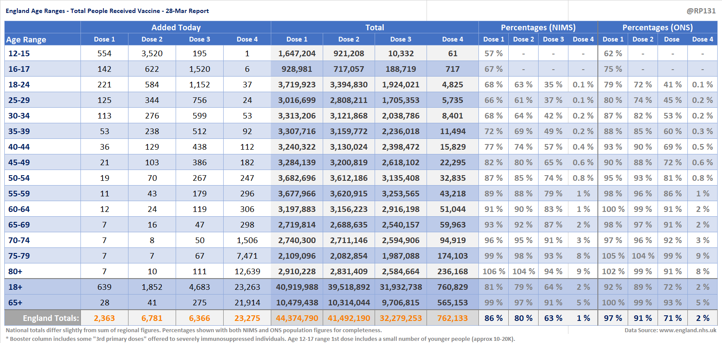Click the orange 23,275 Dose 4 added total
722x343 pixels.
[247, 318]
